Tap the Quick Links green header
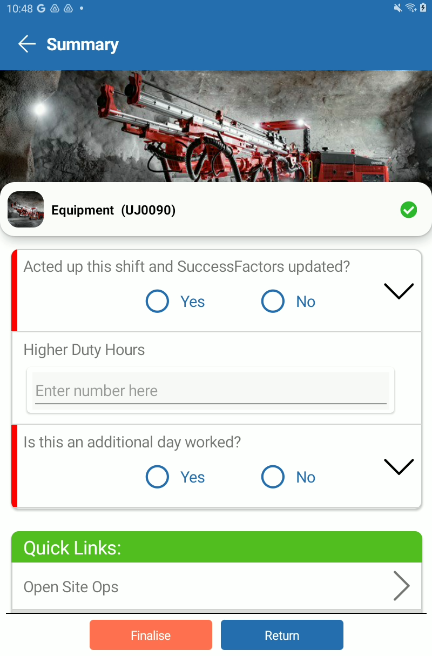The height and width of the screenshot is (656, 432). tap(217, 547)
